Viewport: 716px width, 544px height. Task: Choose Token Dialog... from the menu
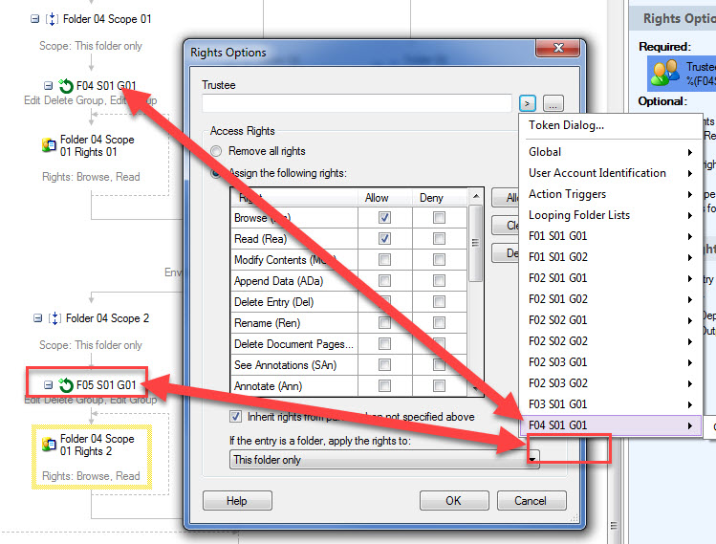point(610,125)
